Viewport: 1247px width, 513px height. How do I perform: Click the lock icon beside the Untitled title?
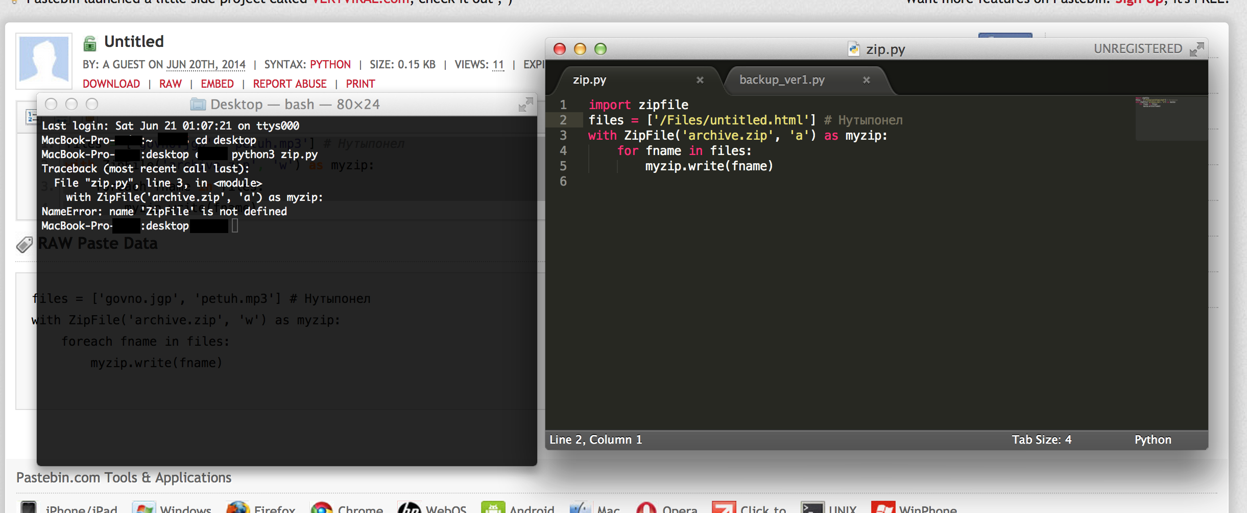pyautogui.click(x=90, y=43)
